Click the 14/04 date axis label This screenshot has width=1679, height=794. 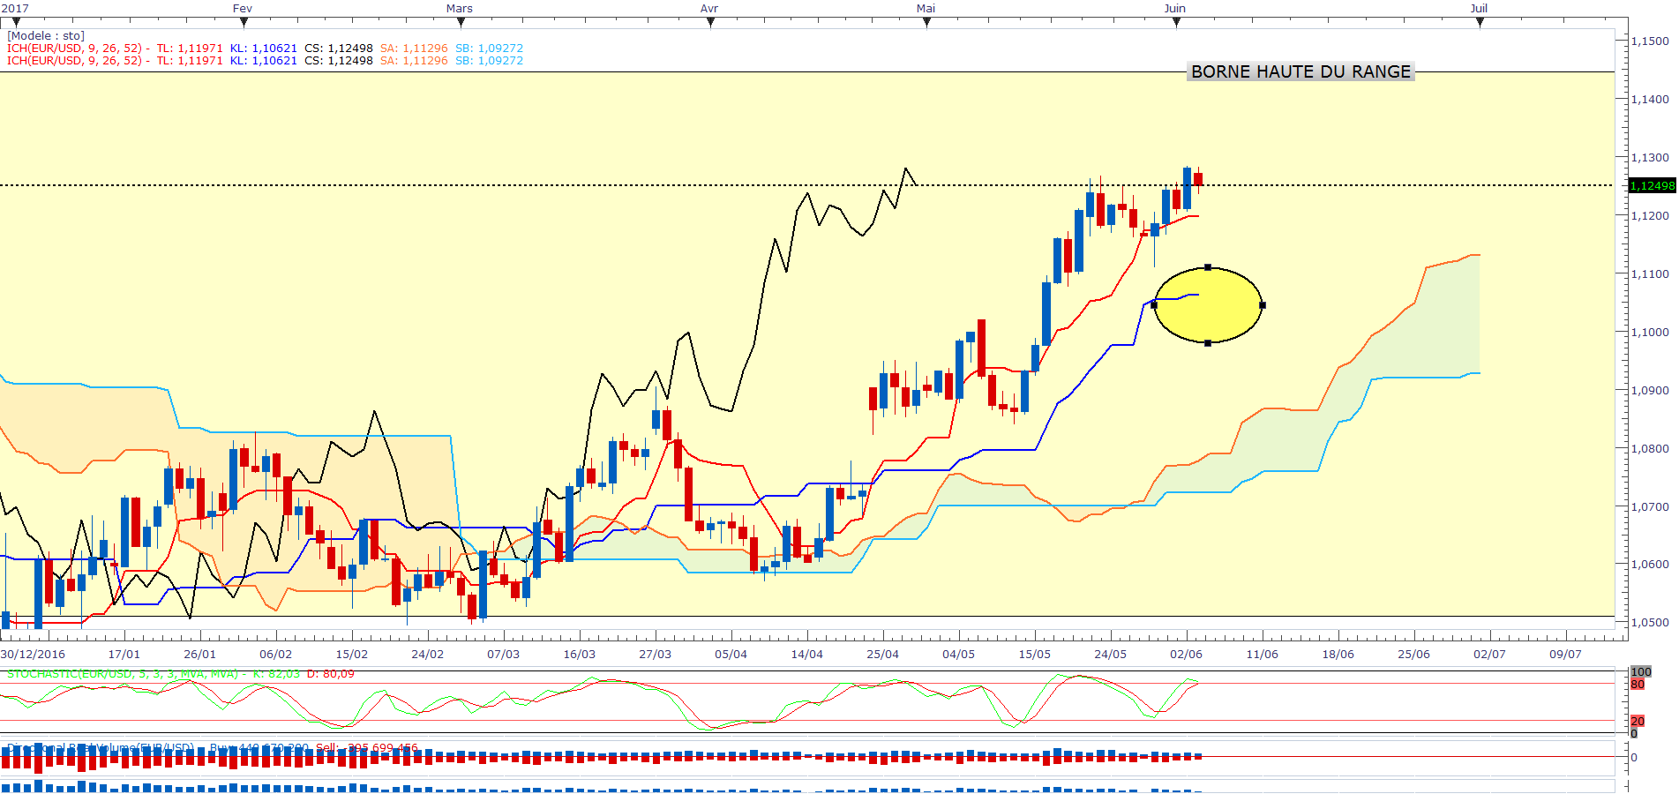(x=807, y=655)
